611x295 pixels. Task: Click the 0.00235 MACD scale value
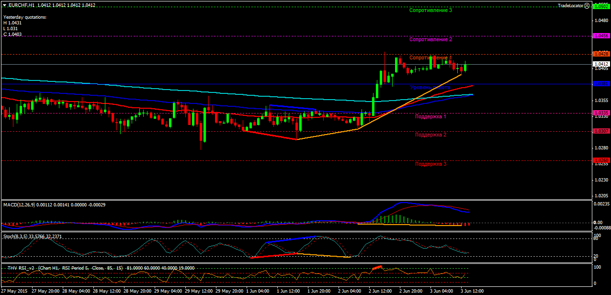coord(601,204)
